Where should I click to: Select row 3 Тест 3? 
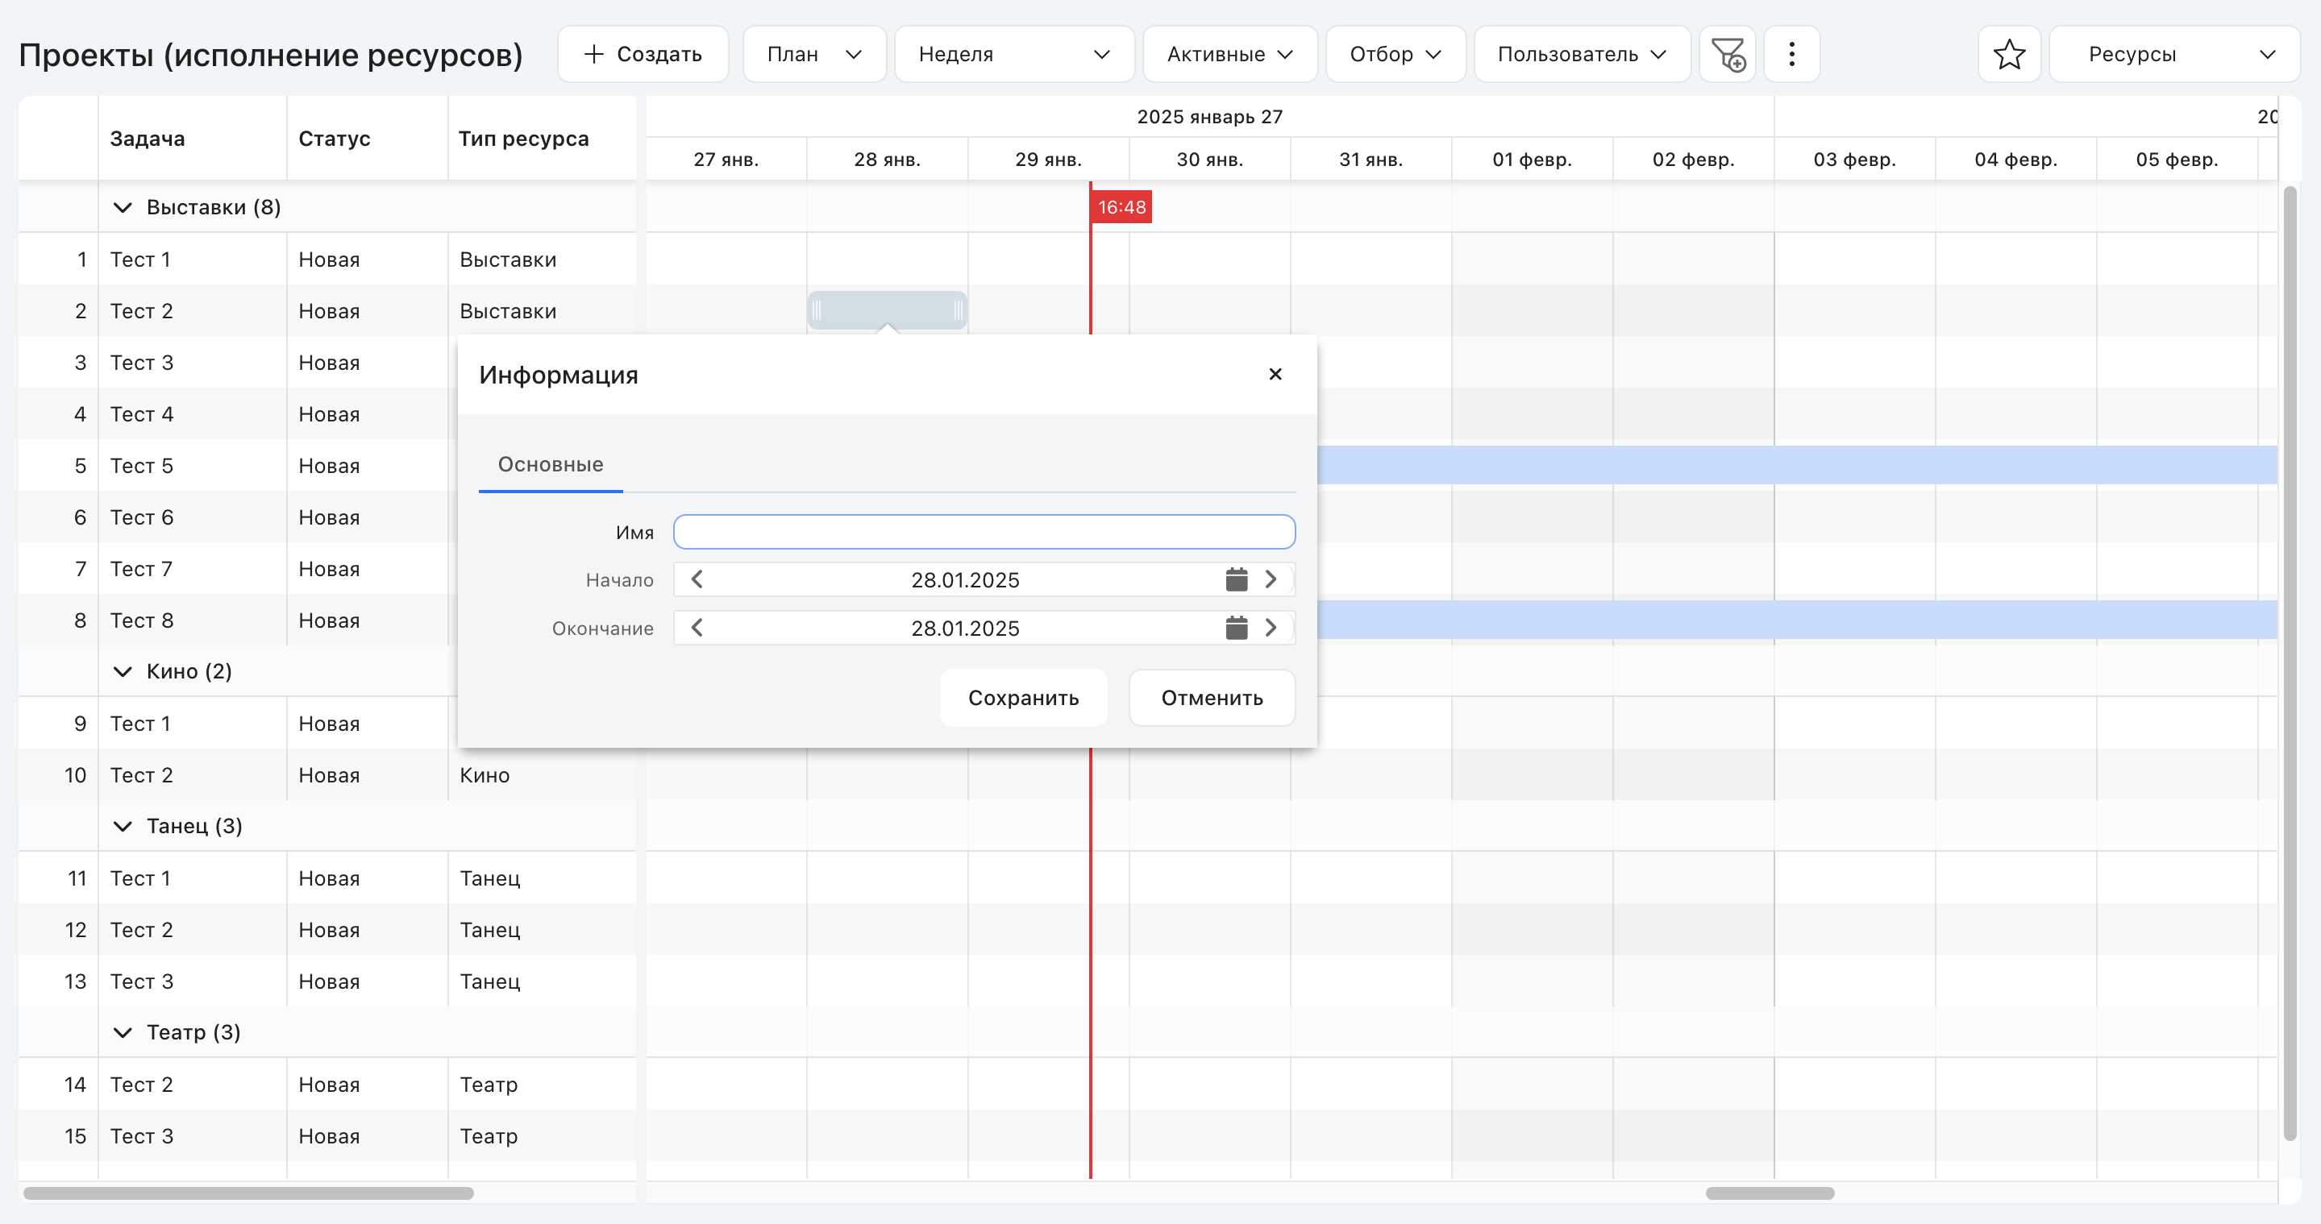pyautogui.click(x=239, y=363)
